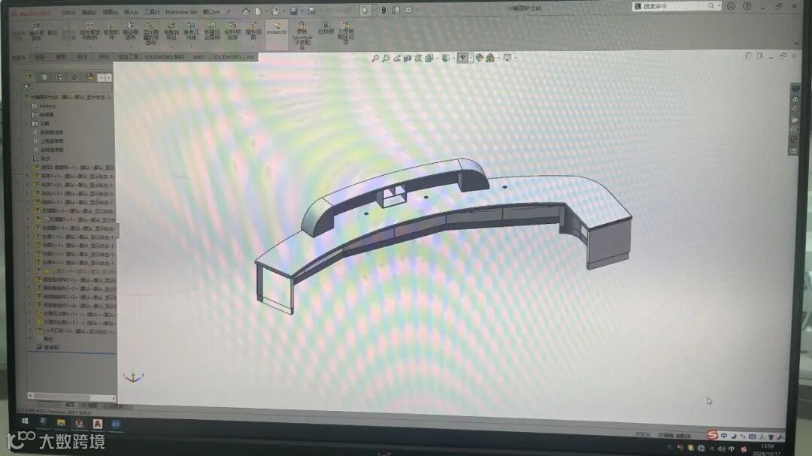Open the dropdown arrow beside Open file icon
The height and width of the screenshot is (456, 812).
coord(283,11)
